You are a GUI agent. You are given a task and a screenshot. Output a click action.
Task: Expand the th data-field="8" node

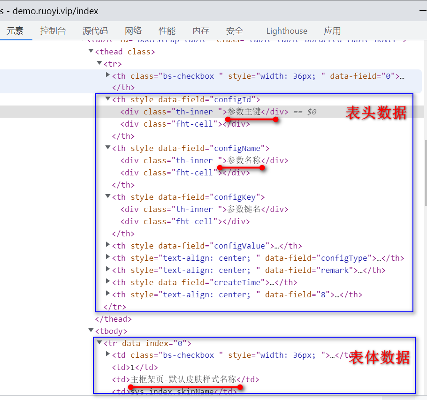pos(108,294)
